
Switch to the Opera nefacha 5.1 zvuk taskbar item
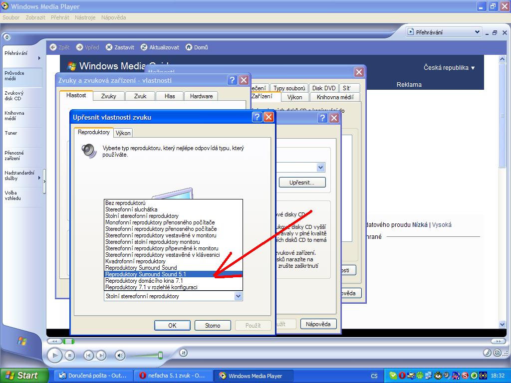[174, 376]
